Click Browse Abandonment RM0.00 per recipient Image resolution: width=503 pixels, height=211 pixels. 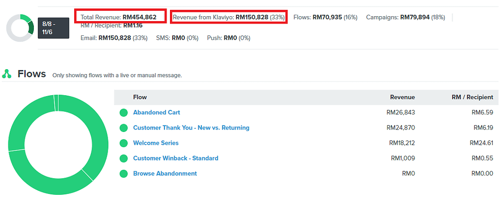point(482,174)
